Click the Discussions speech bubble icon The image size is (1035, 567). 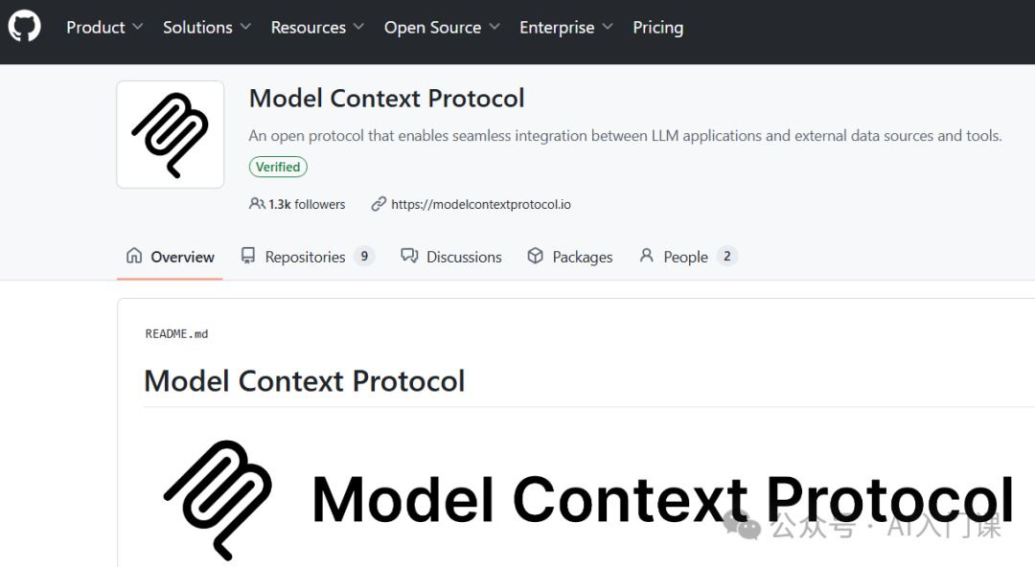click(x=409, y=256)
